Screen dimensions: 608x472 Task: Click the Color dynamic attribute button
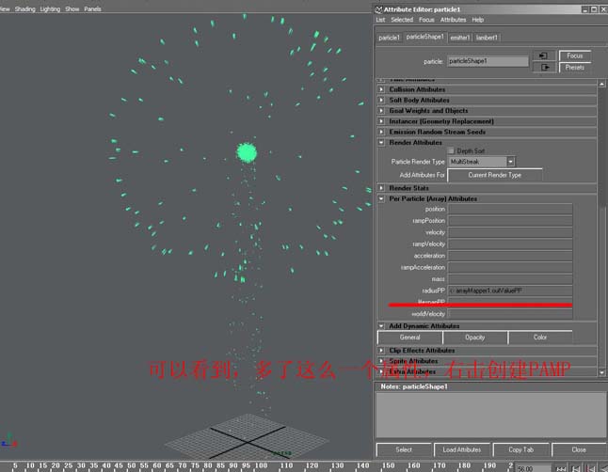(539, 338)
